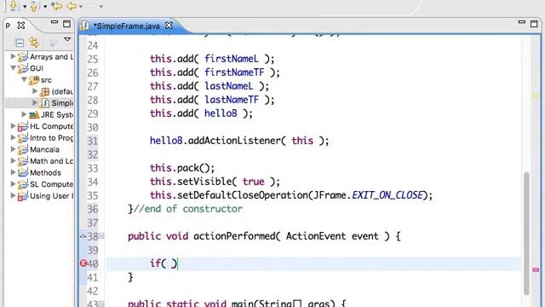
Task: Click the Next Annotation down-arrow icon
Action: tap(14, 6)
